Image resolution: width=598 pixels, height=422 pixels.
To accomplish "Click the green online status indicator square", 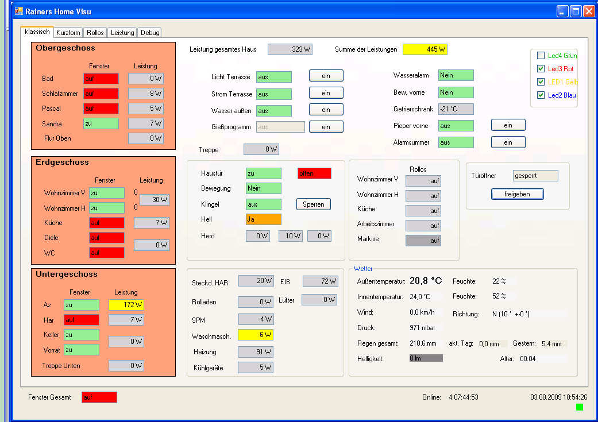I will pyautogui.click(x=579, y=407).
